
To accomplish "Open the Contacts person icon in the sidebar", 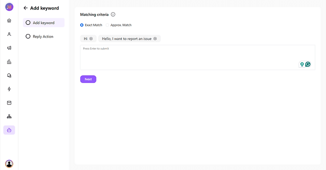I will point(9,34).
